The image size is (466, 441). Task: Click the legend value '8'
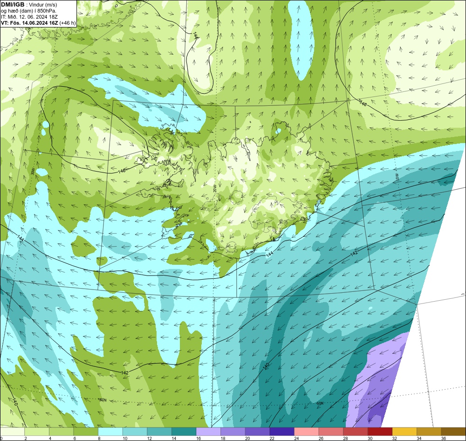click(x=99, y=438)
